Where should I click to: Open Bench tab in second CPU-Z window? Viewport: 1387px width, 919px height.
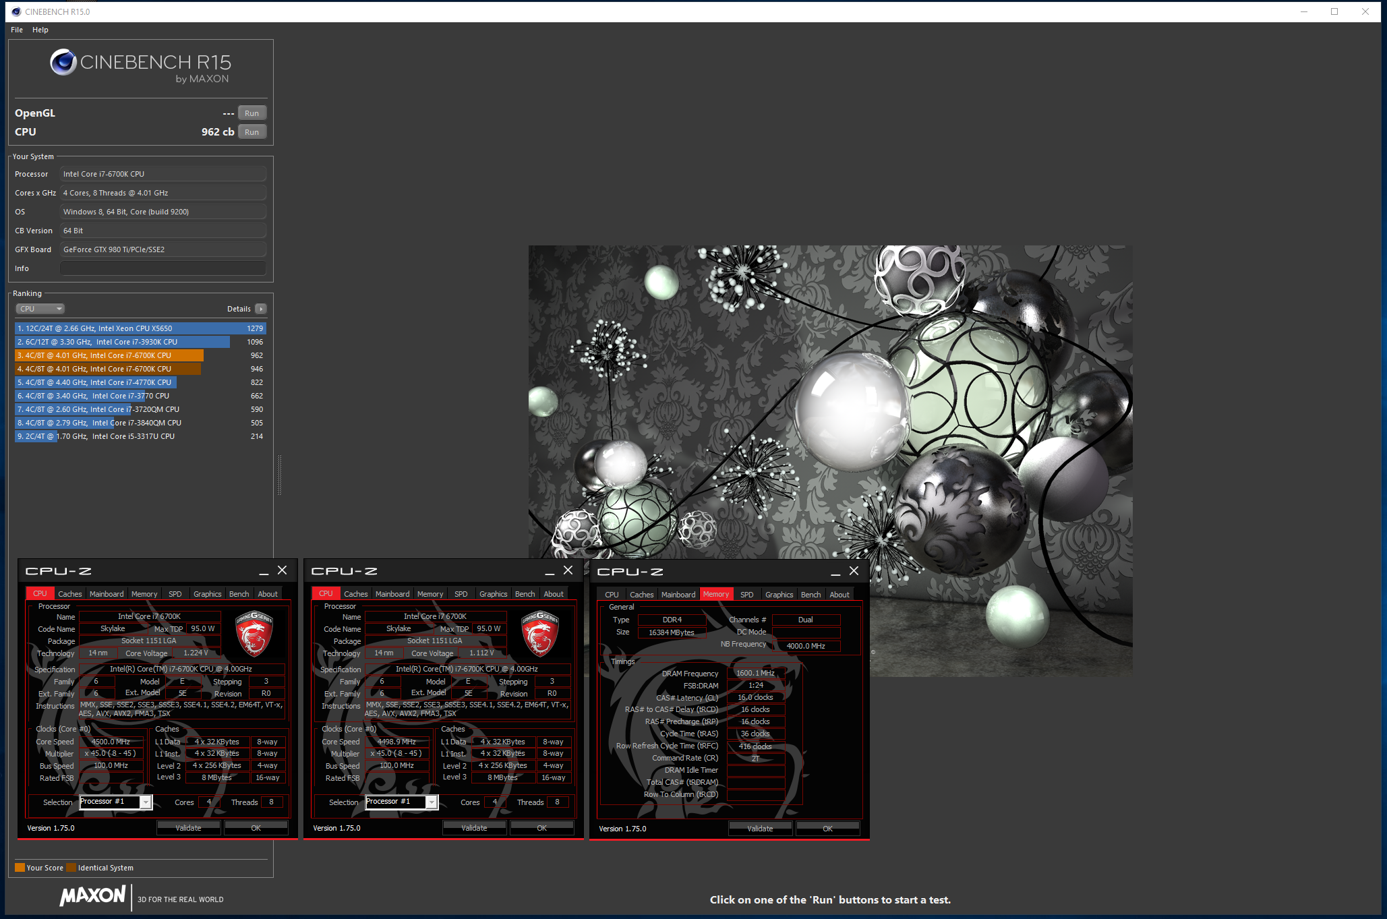[525, 594]
